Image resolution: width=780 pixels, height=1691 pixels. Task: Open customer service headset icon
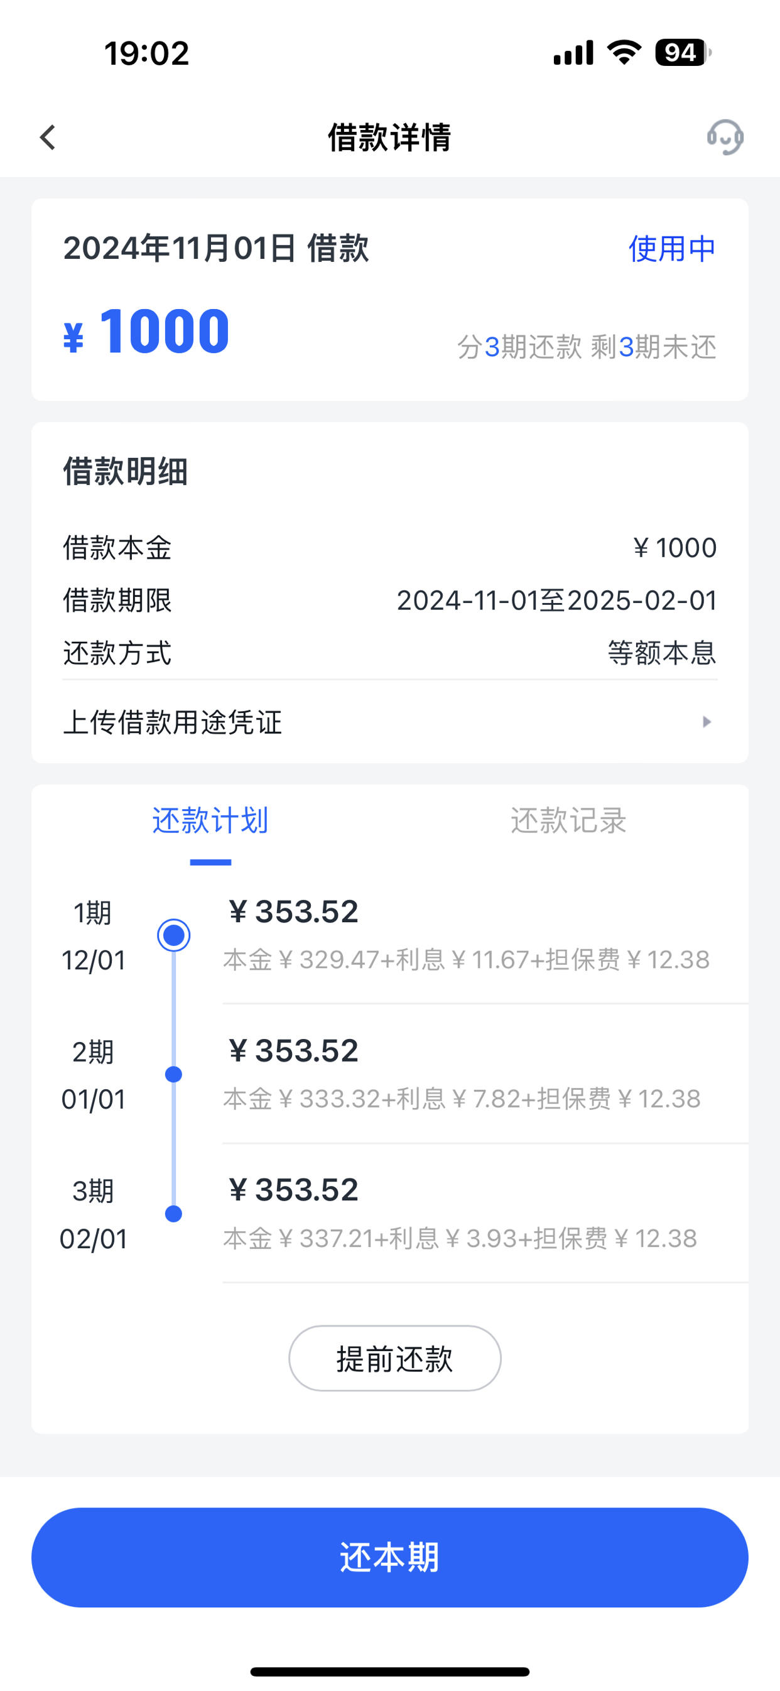pos(725,137)
